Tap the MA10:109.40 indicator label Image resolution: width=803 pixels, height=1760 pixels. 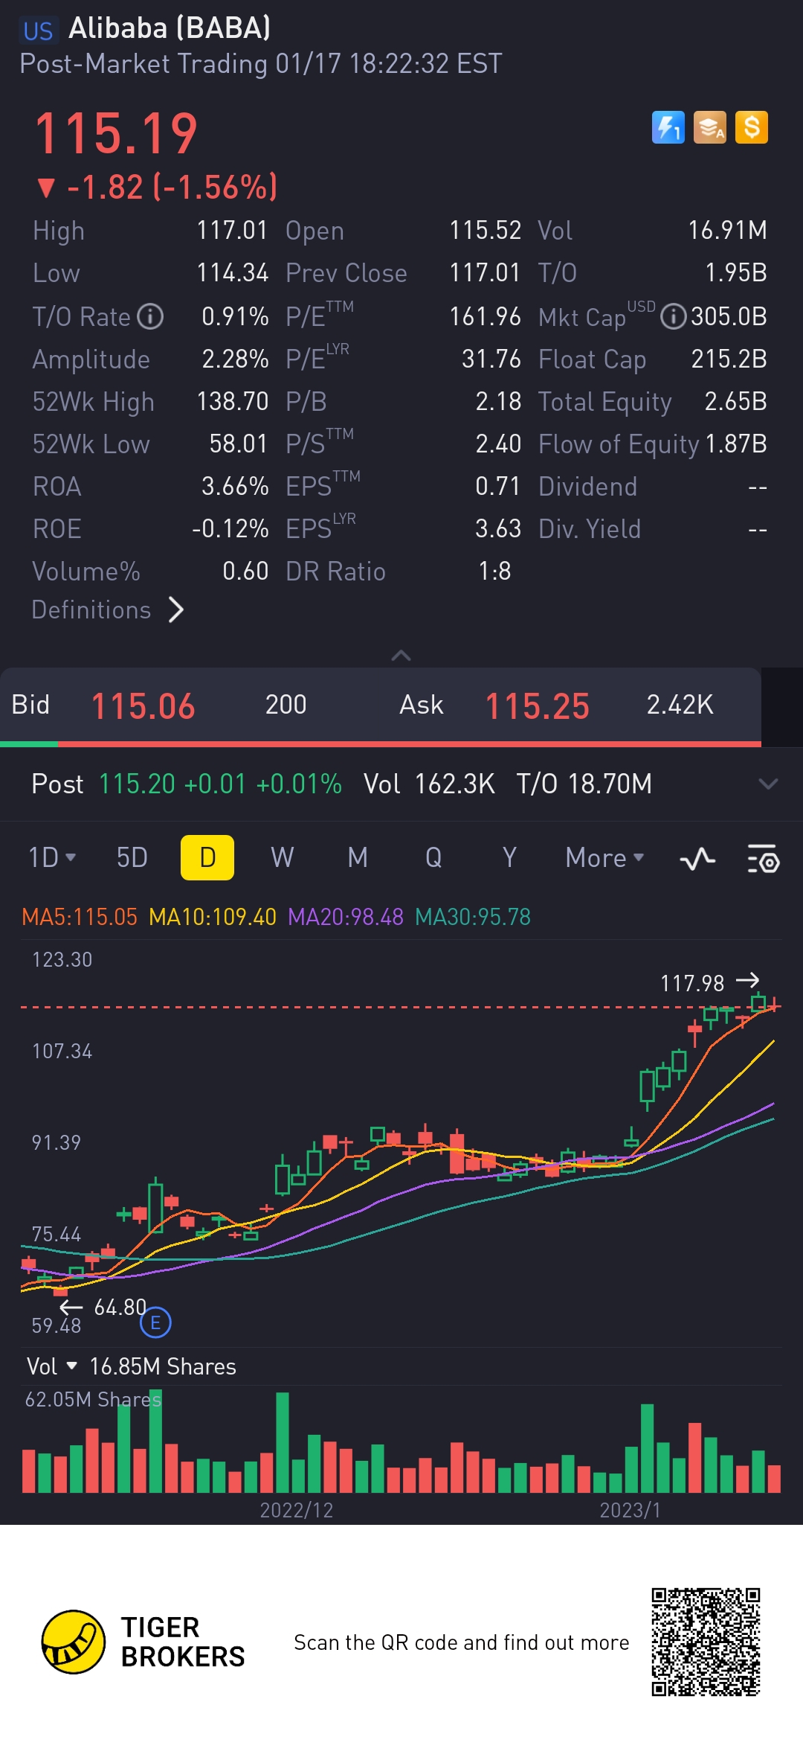[x=213, y=917]
